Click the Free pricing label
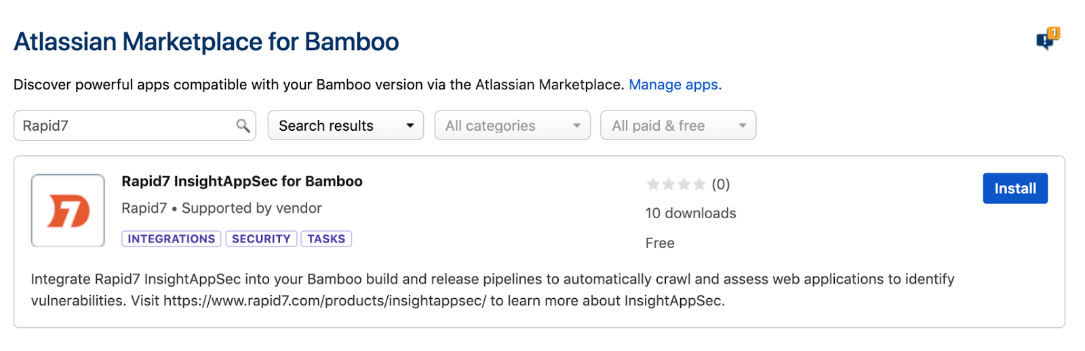The height and width of the screenshot is (351, 1085). coord(659,243)
